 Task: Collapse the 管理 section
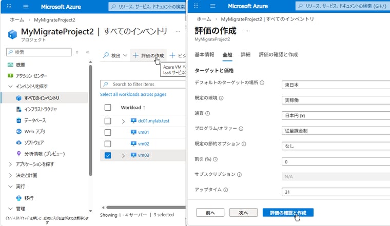coord(10,209)
